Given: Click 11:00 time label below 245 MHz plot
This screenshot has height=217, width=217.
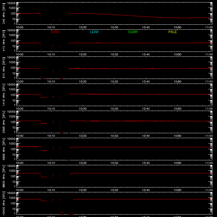Looking at the screenshot, I should (x=209, y=27).
